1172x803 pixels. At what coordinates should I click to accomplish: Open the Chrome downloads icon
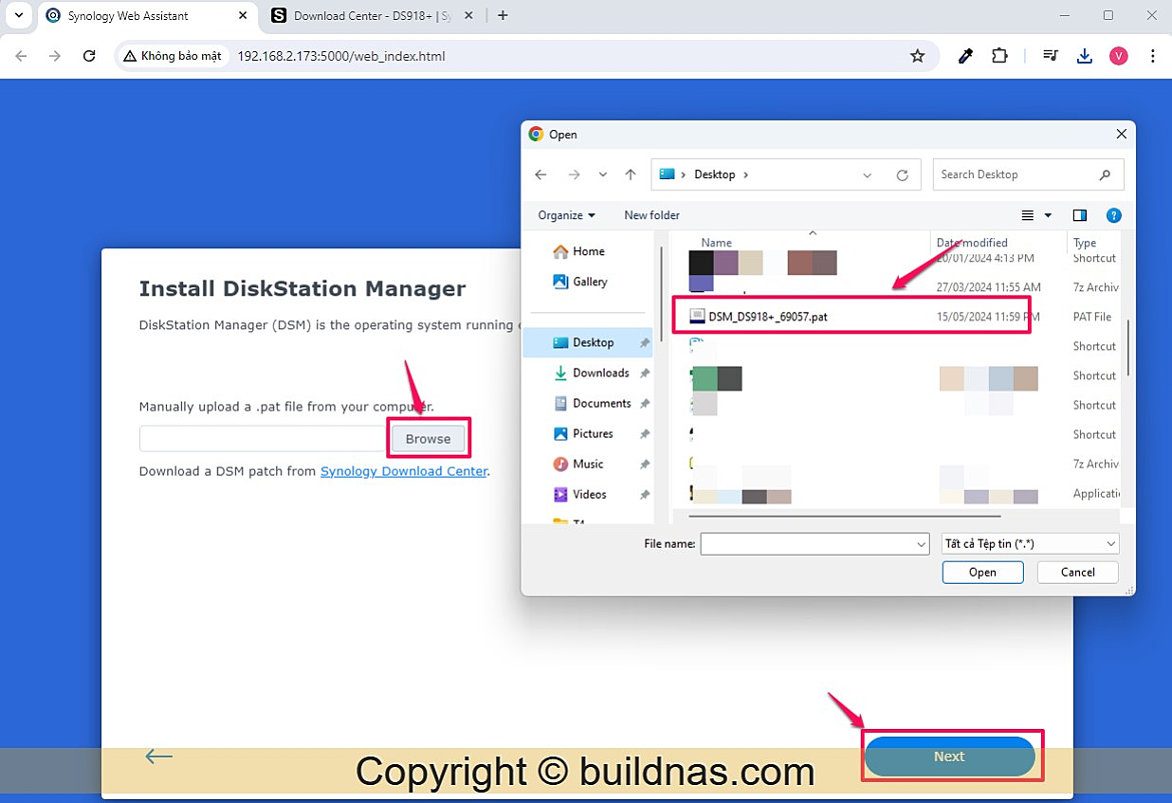1085,56
